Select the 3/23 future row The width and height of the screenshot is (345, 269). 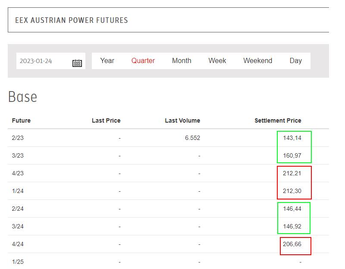pos(168,155)
